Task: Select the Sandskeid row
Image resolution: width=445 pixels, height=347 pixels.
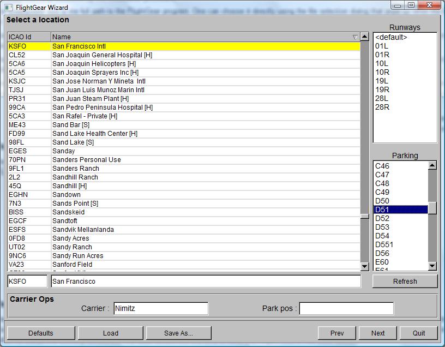Action: pyautogui.click(x=184, y=212)
